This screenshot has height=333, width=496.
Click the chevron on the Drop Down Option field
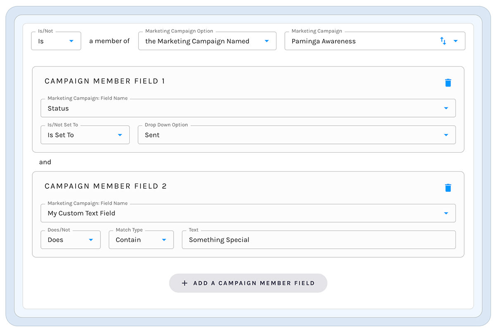tap(446, 134)
